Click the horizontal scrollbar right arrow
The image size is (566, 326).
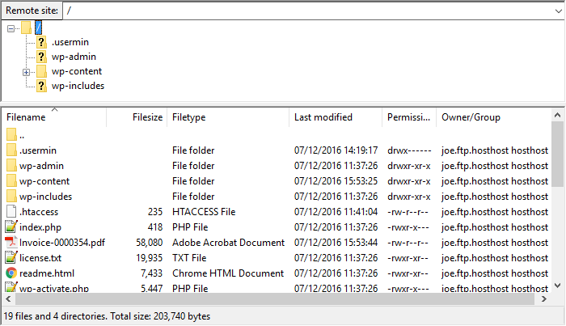(x=544, y=299)
